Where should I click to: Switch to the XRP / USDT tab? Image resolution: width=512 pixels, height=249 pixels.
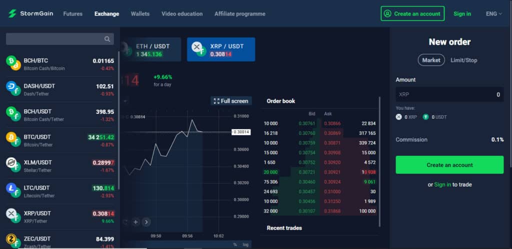point(221,49)
